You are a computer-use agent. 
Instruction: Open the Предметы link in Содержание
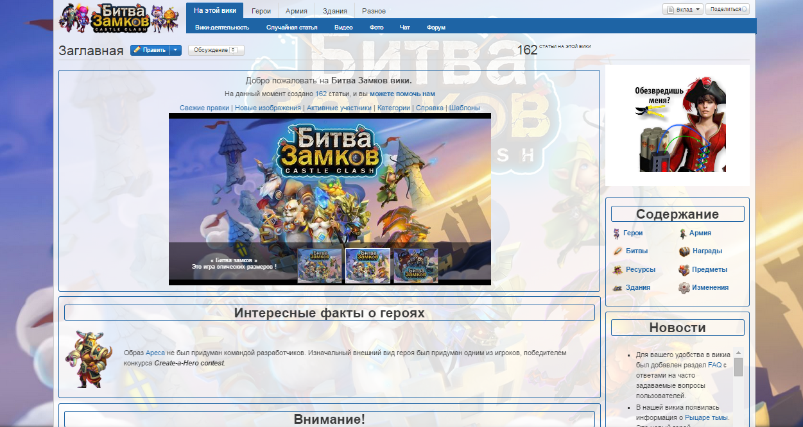point(710,270)
